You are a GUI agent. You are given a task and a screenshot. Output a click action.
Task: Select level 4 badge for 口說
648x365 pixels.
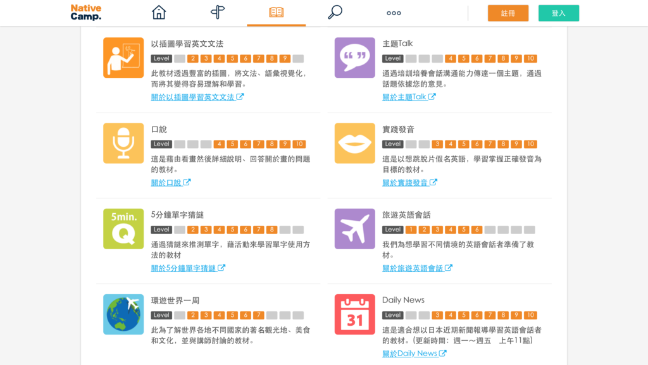[219, 144]
